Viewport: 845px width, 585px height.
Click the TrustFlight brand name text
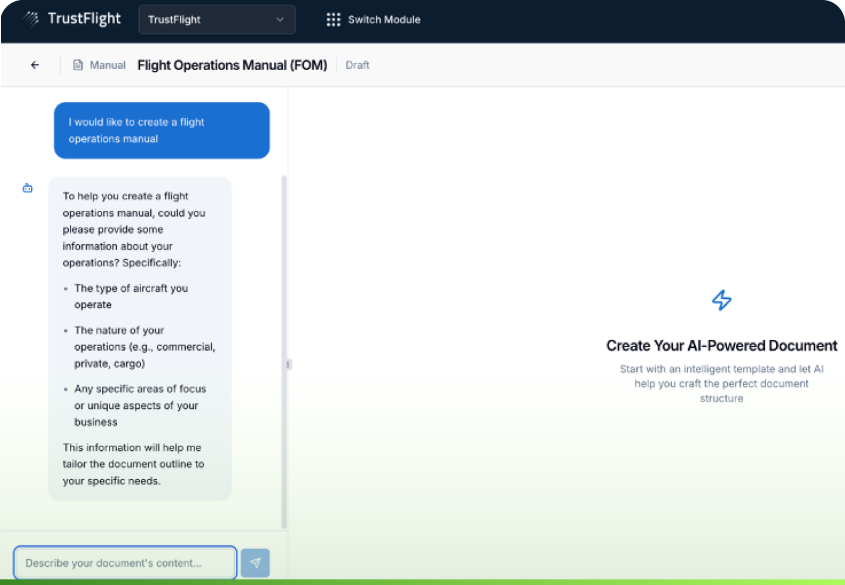point(84,18)
